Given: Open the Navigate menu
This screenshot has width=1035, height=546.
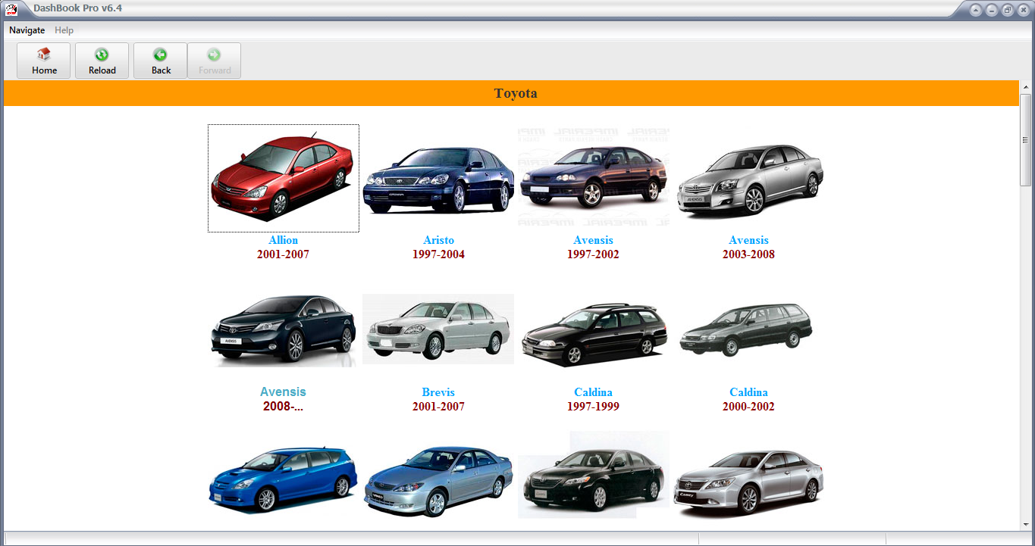Looking at the screenshot, I should click(x=27, y=30).
